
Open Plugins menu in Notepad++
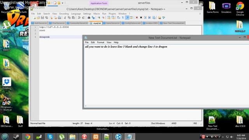(x=112, y=14)
